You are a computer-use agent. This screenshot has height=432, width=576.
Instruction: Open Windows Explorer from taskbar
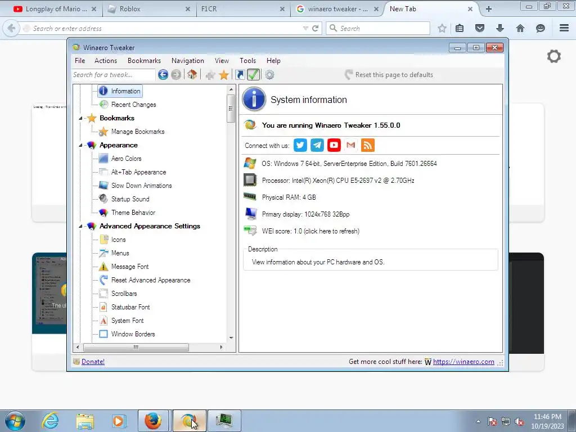(85, 421)
